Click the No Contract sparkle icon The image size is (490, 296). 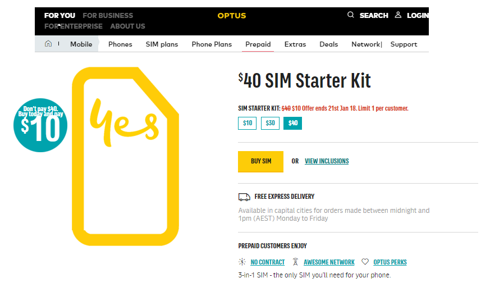[x=242, y=262]
